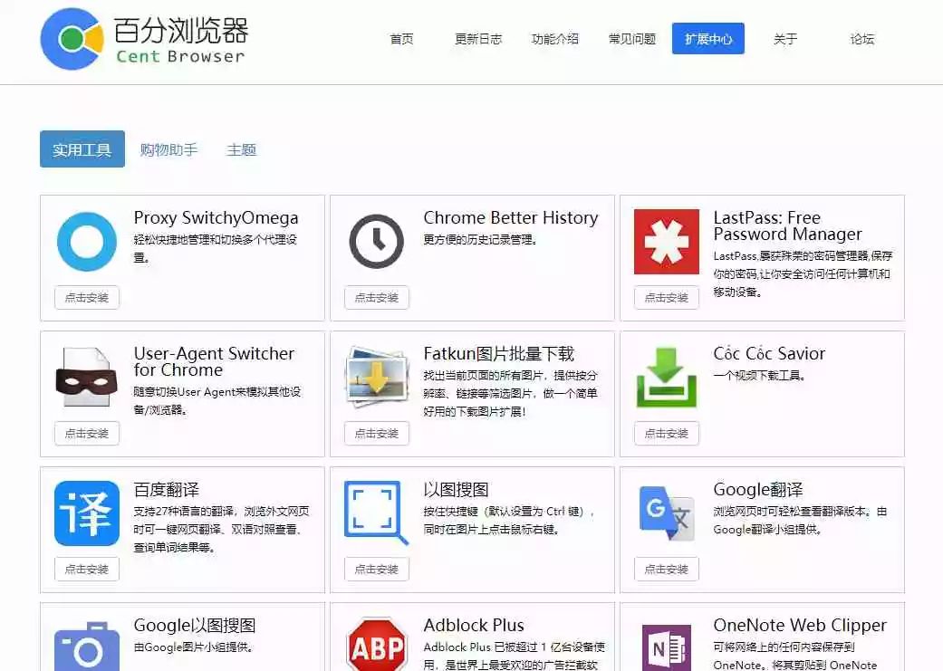The image size is (943, 671).
Task: Go to 常见问题 in the top navigation
Action: pos(632,39)
